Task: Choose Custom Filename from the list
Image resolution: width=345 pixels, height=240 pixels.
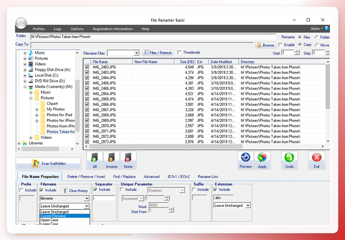Action: [x=65, y=216]
